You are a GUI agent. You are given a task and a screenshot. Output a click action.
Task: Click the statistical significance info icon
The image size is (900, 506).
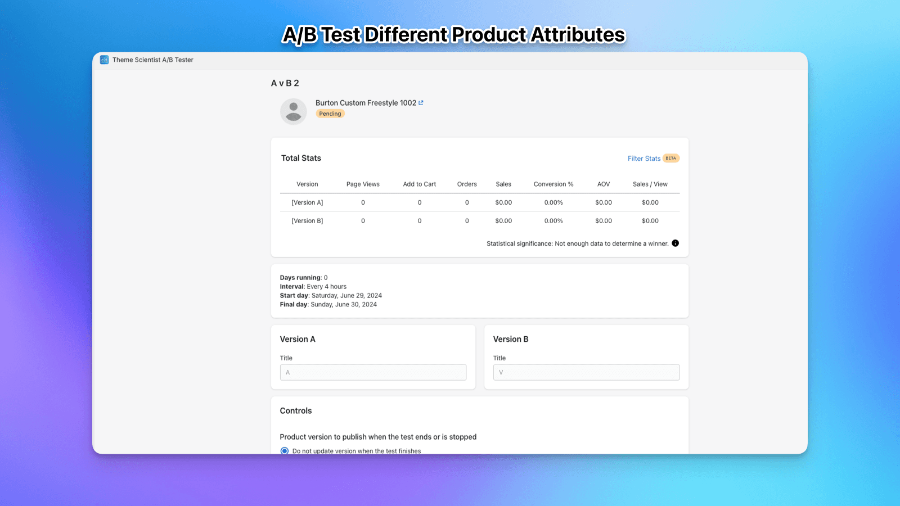pos(675,243)
